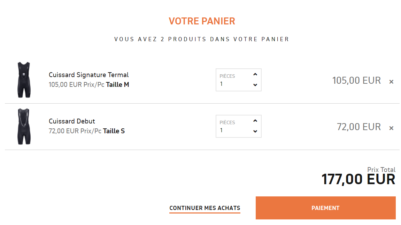Click the Votre Panier heading
Screen dimensions: 401x225
click(x=202, y=21)
